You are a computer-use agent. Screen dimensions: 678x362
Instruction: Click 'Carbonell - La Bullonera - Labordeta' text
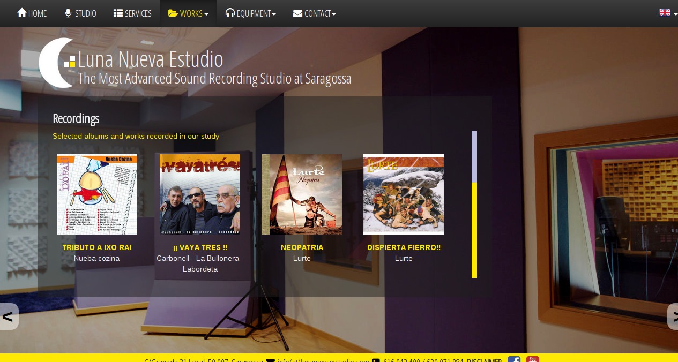click(200, 263)
